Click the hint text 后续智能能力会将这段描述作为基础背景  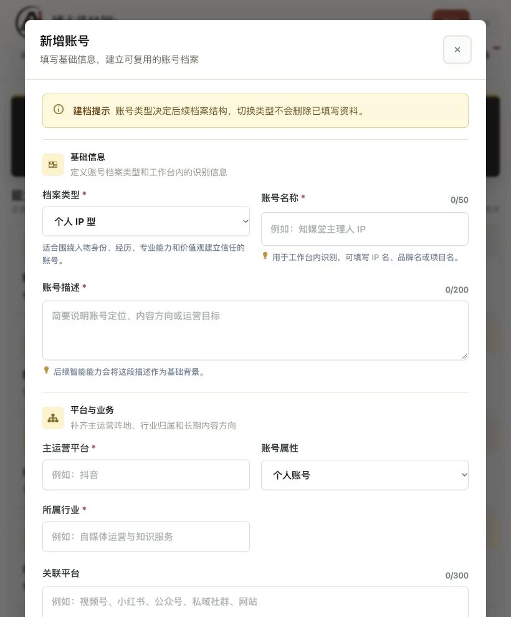[x=128, y=372]
